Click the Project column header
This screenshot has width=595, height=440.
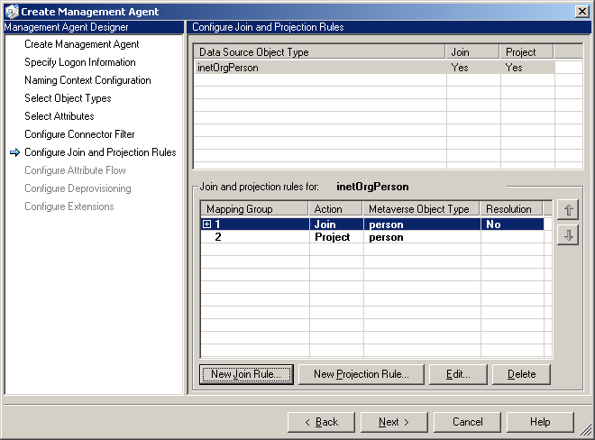(x=526, y=52)
